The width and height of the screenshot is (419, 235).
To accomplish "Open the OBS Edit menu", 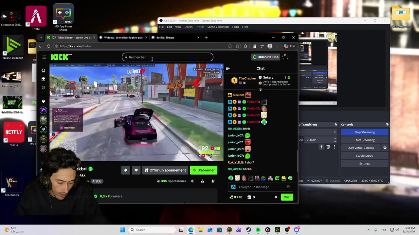I will click(x=169, y=27).
